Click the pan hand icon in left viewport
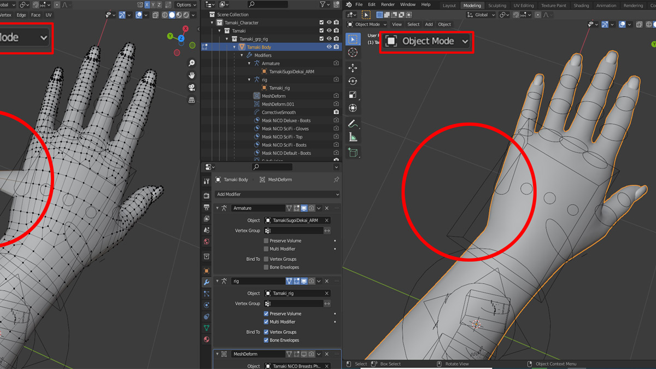This screenshot has width=656, height=369. pos(192,75)
